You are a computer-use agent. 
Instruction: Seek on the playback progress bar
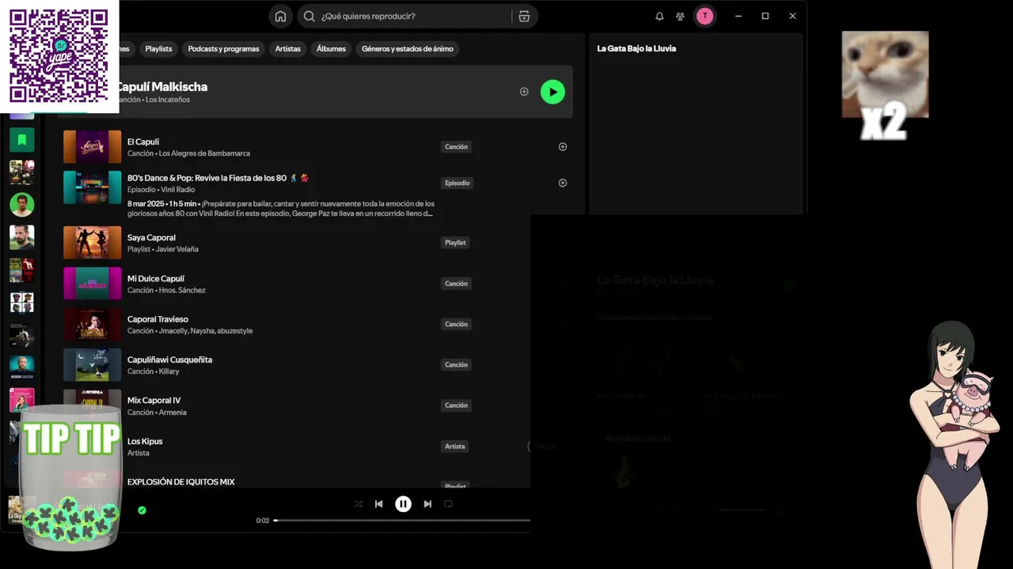coord(402,521)
